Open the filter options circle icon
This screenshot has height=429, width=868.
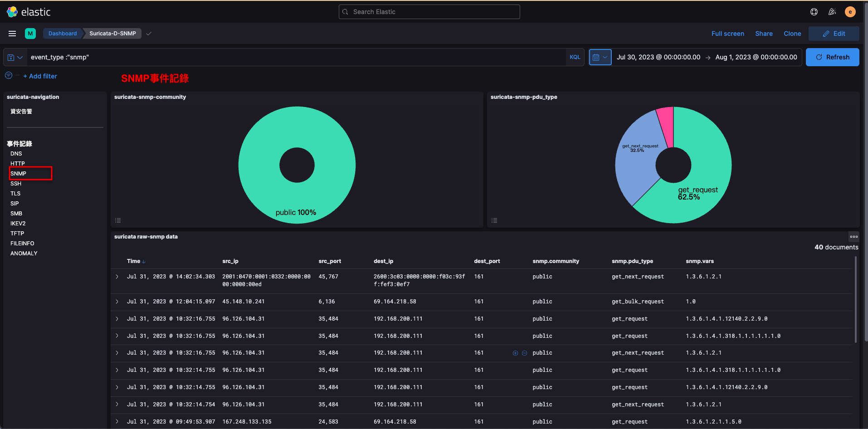click(9, 75)
